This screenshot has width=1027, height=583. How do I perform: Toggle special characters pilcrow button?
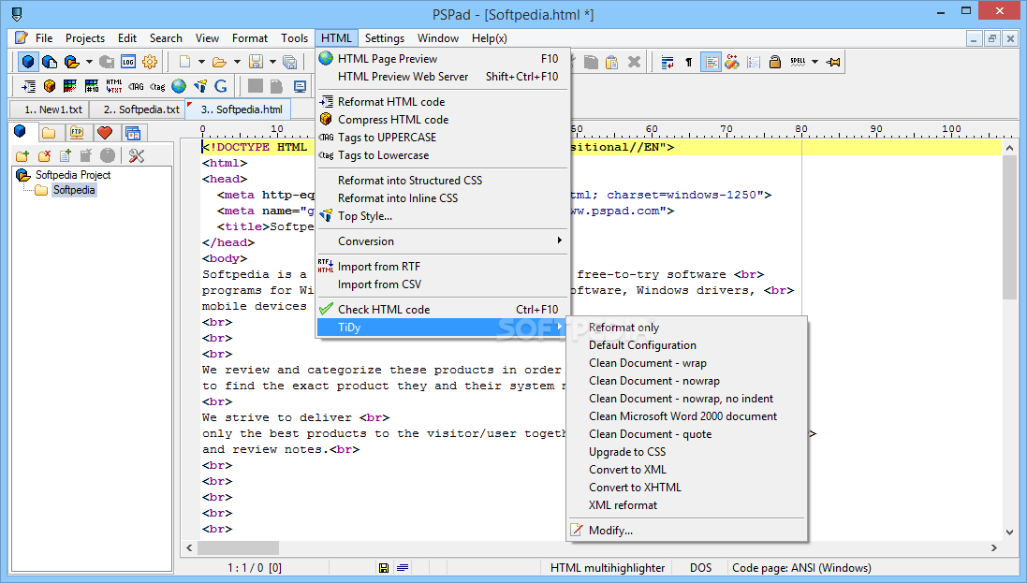click(688, 62)
